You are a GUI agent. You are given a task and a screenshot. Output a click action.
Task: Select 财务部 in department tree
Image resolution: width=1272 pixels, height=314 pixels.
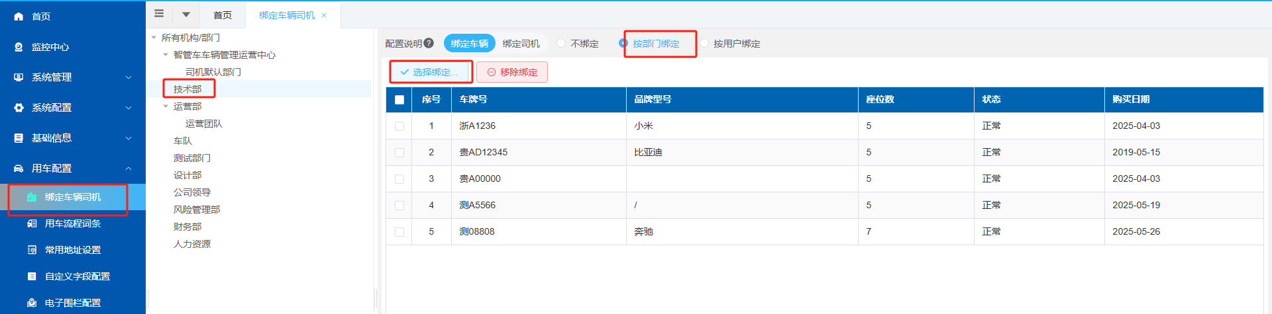(x=187, y=227)
